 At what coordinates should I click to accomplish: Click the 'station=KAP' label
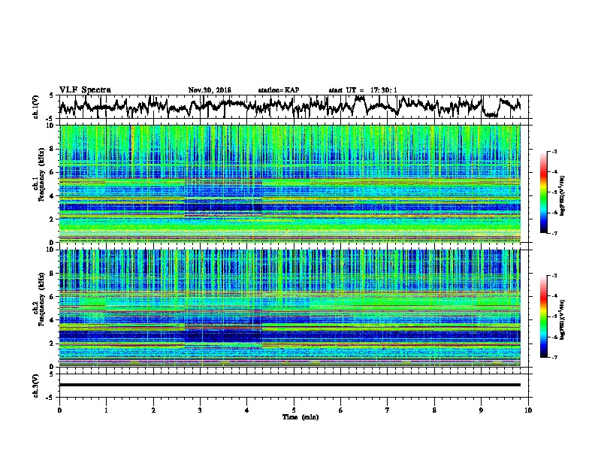click(279, 90)
